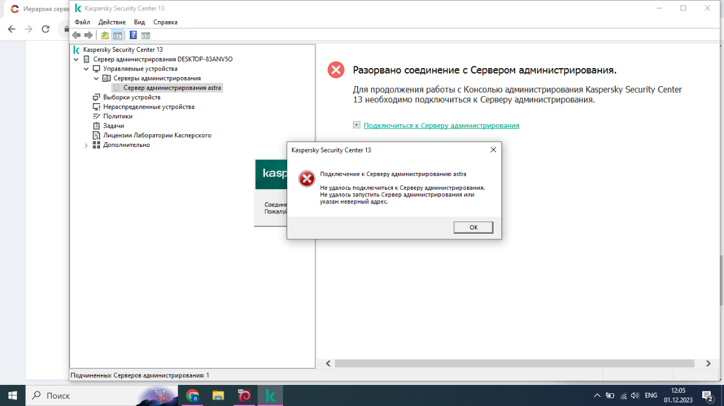This screenshot has height=406, width=724.
Task: Open the Действие menu
Action: tap(112, 22)
